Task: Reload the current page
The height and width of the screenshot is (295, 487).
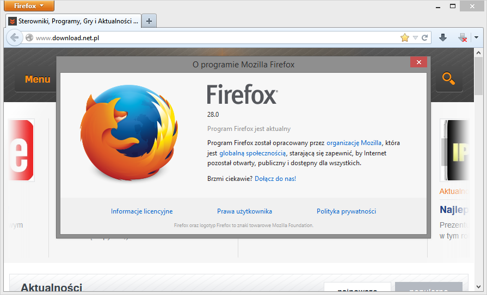Action: [424, 38]
